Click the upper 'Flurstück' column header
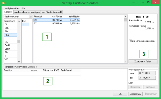Image resolution: width=161 pixels, height=99 pixels. pyautogui.click(x=38, y=17)
